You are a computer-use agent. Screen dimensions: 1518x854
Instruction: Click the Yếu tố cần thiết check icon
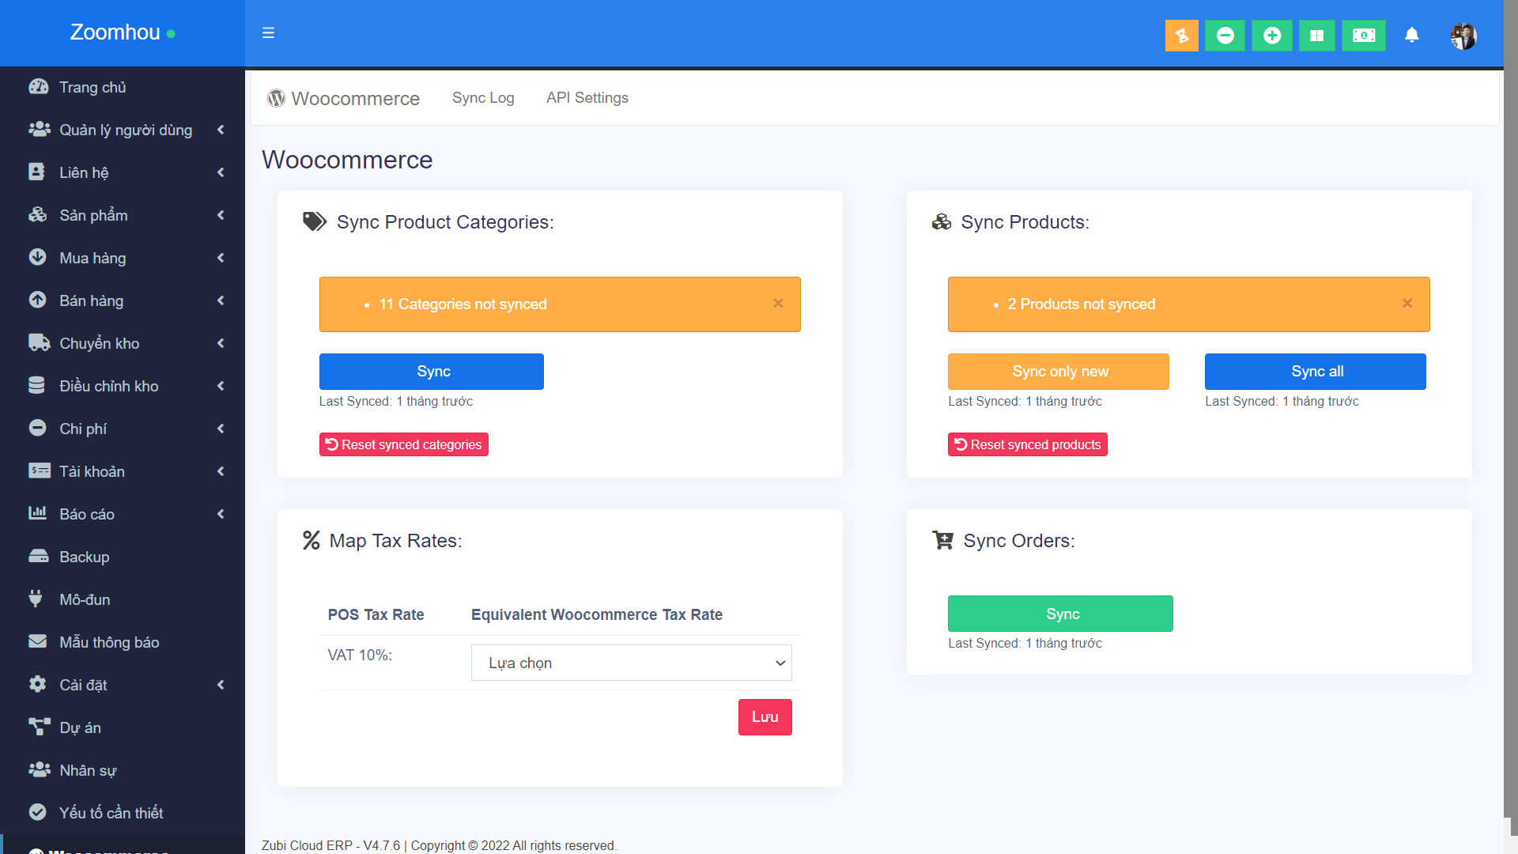click(x=37, y=813)
